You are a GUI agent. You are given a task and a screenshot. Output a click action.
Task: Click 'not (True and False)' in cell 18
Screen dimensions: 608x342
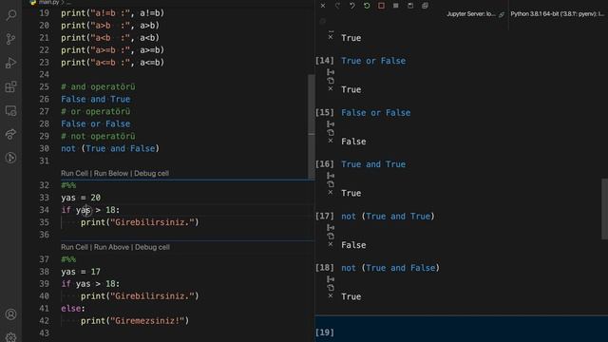390,268
